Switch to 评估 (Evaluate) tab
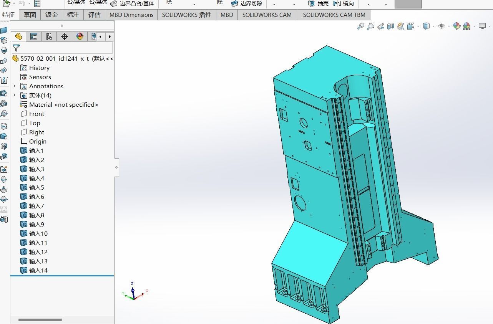The width and height of the screenshot is (493, 324). 95,15
